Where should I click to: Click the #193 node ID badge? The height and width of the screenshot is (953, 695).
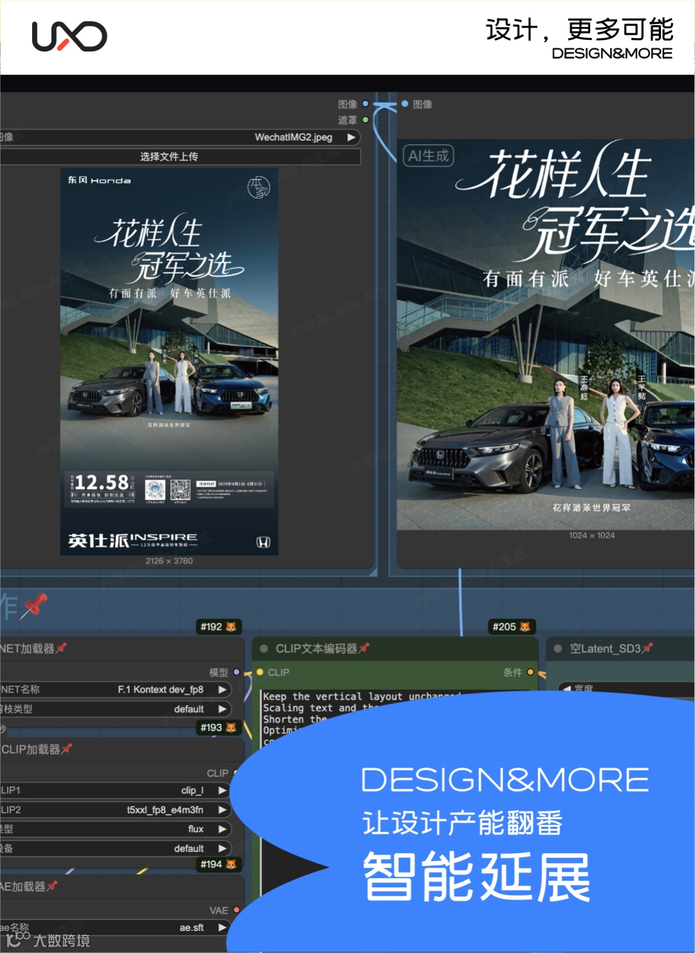tap(218, 728)
